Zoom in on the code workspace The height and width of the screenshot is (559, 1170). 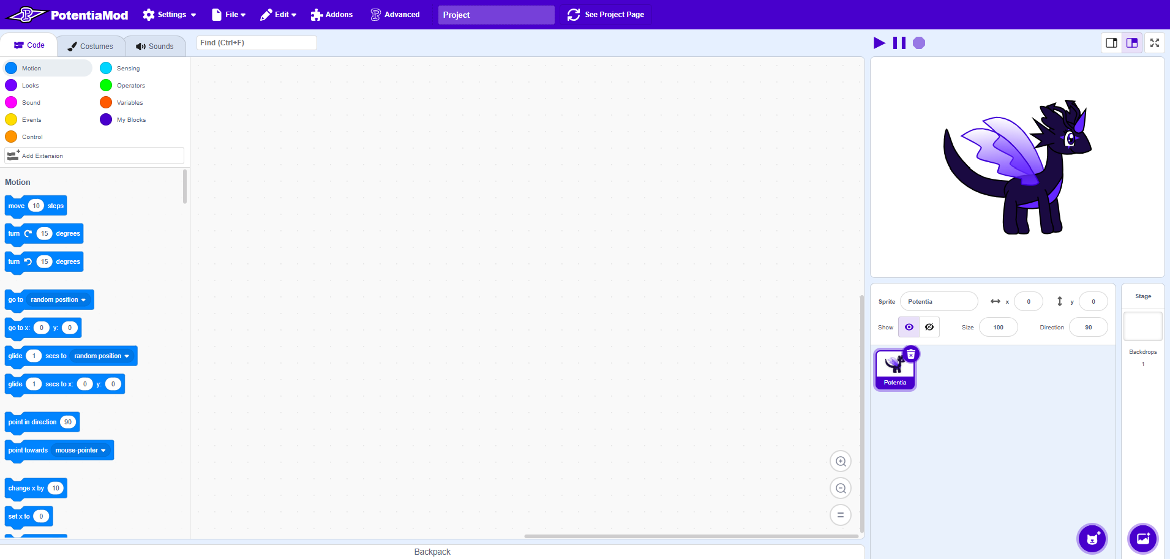[841, 461]
